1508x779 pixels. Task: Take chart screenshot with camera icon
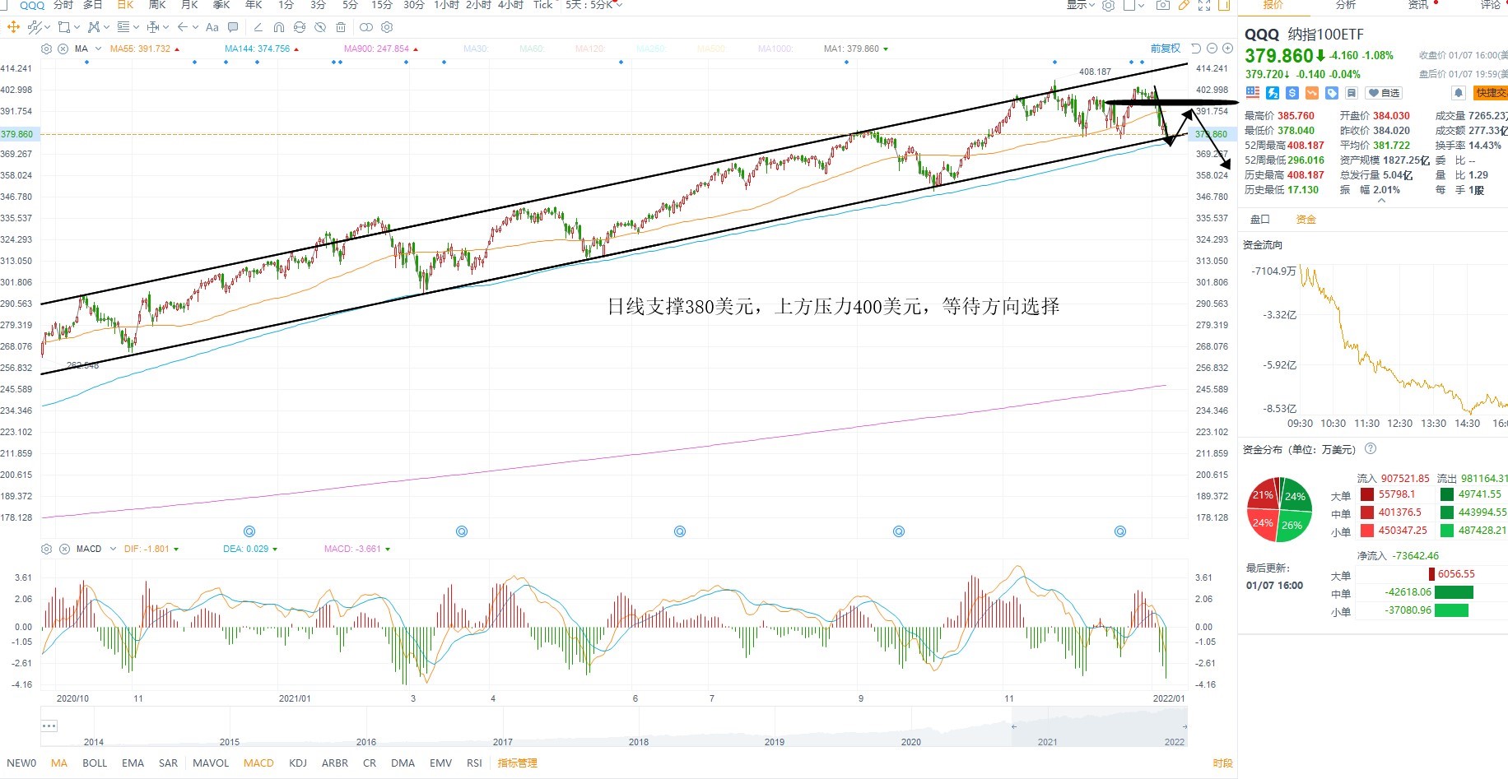(x=1163, y=5)
